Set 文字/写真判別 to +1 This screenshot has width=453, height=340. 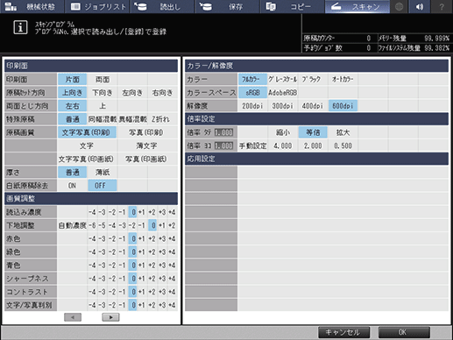pos(142,305)
